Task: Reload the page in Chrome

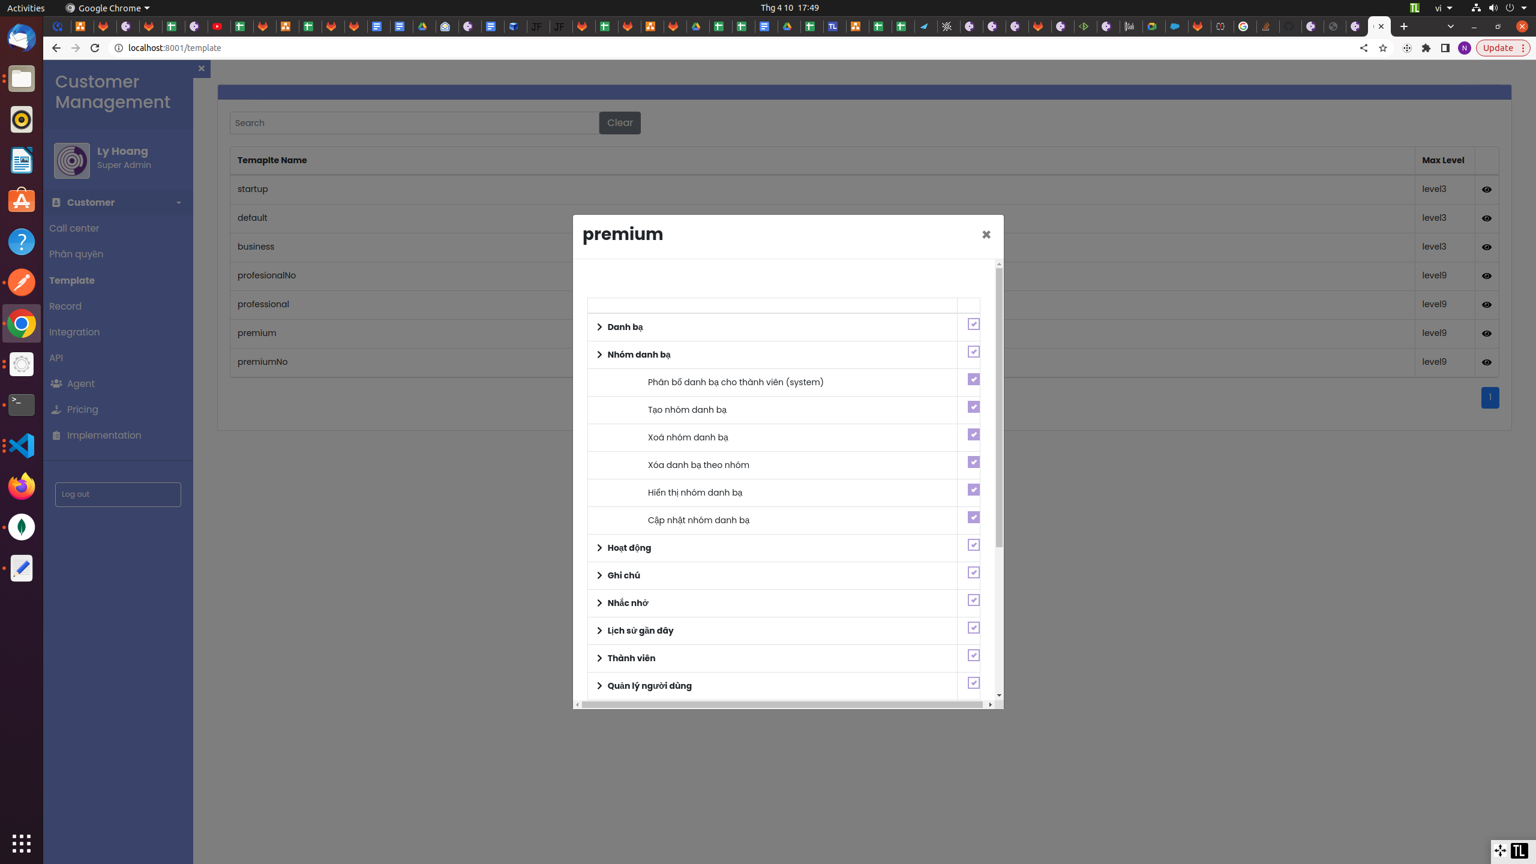Action: click(x=95, y=48)
